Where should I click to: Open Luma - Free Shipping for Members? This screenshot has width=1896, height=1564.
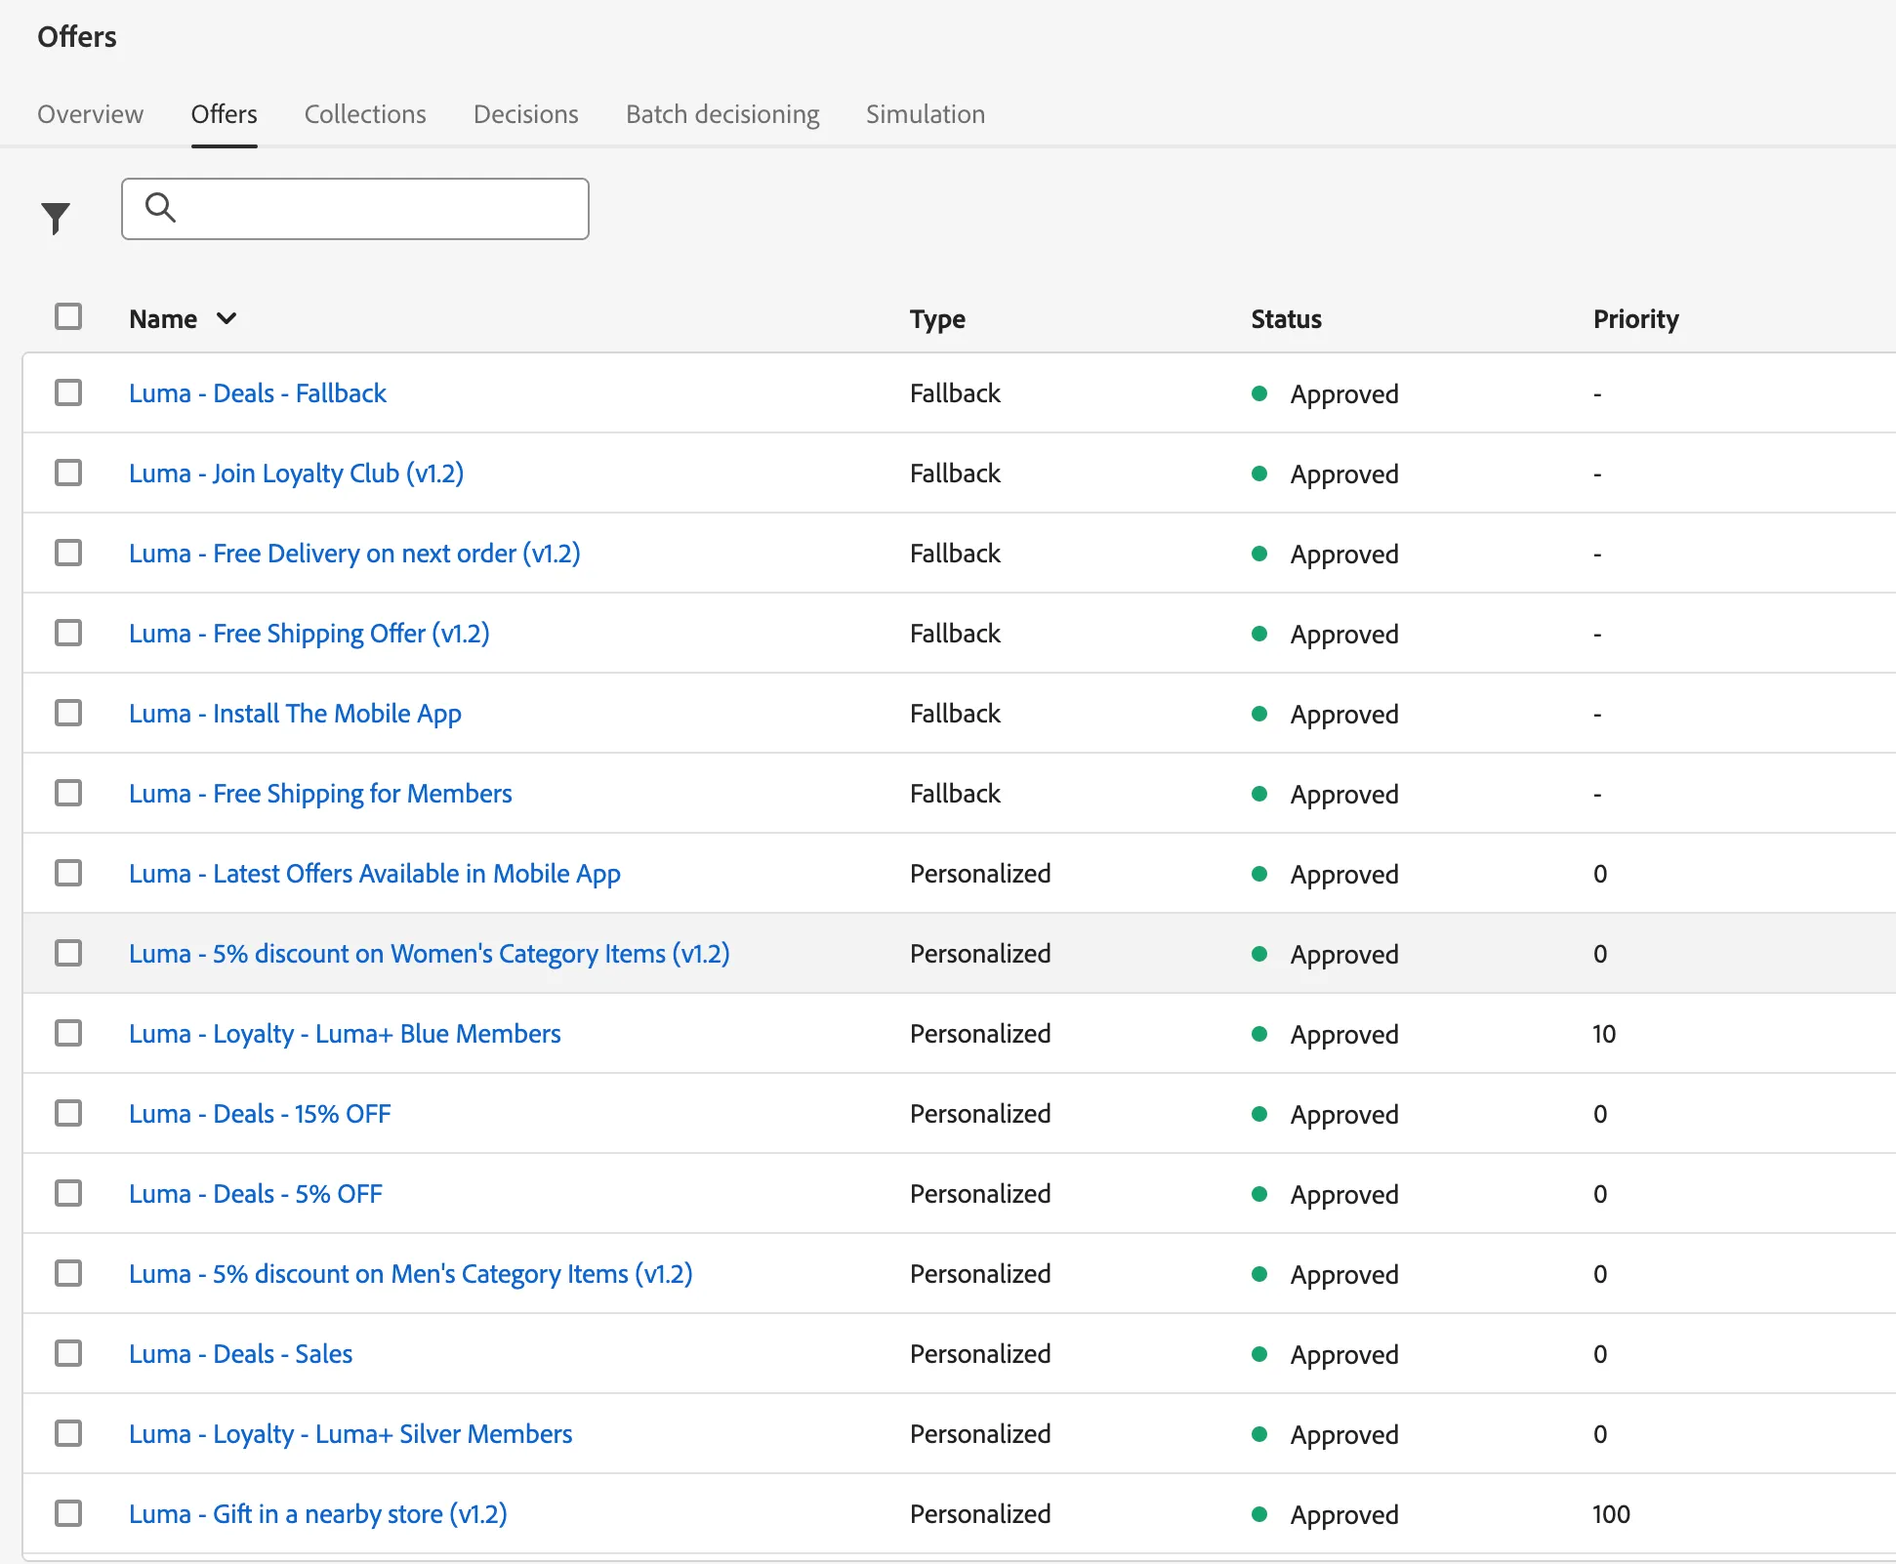pos(320,794)
